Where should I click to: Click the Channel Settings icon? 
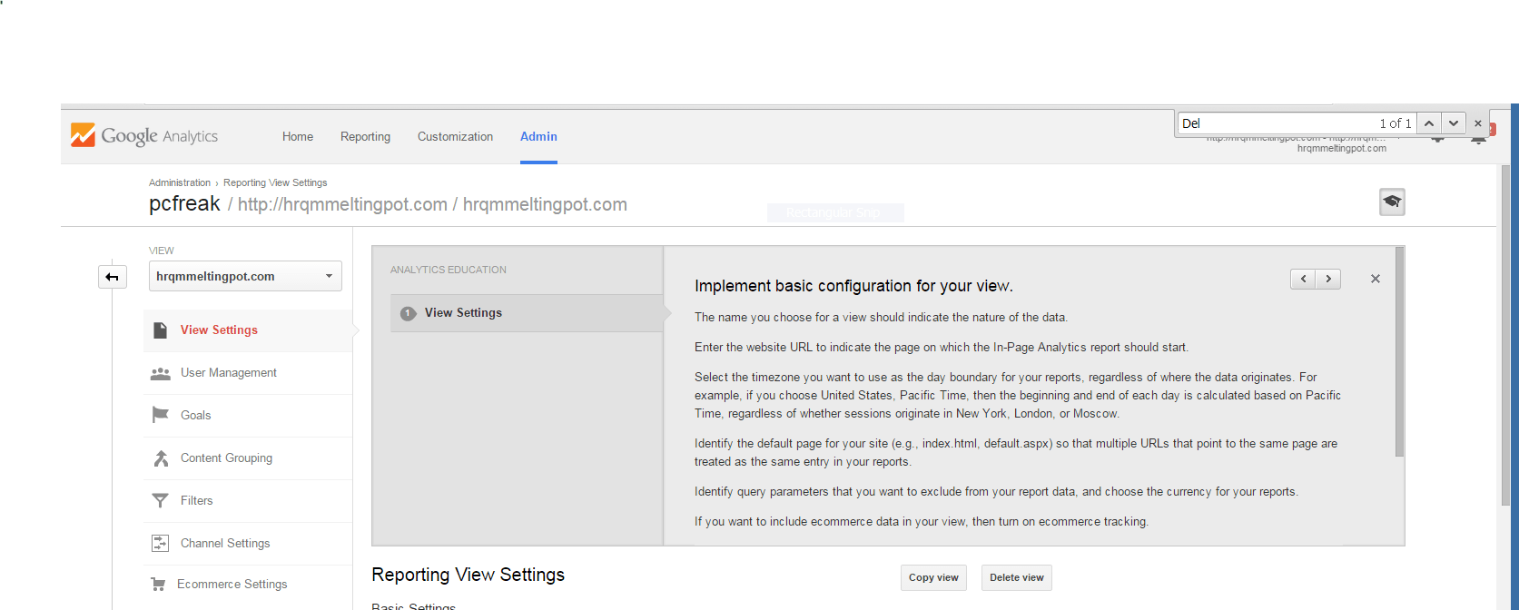tap(160, 543)
